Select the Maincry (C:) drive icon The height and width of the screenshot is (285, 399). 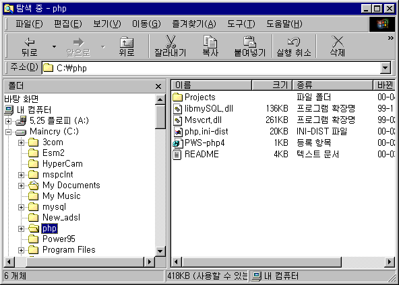pos(21,132)
